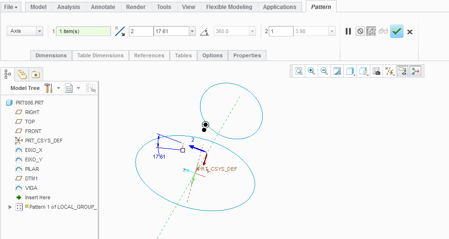This screenshot has width=449, height=239.
Task: Flip first direction pattern arrow icon
Action: point(119,31)
